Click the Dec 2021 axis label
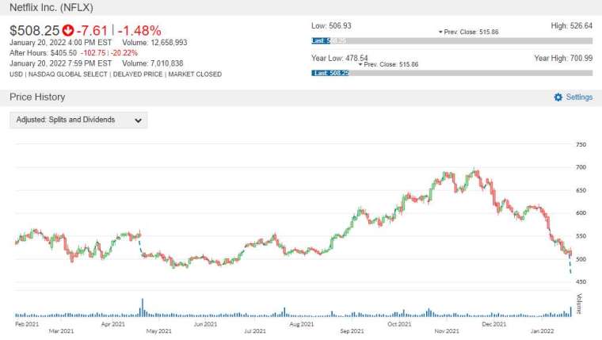602x340 pixels. 494,324
